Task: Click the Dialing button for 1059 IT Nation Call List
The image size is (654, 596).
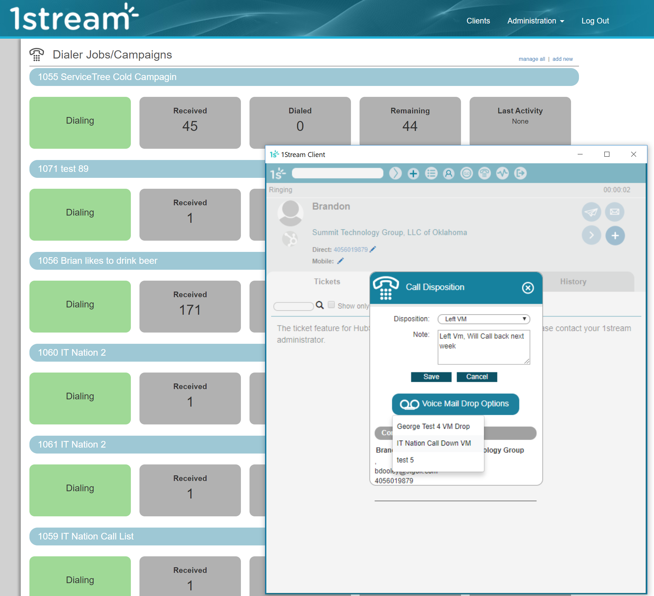Action: [x=80, y=576]
